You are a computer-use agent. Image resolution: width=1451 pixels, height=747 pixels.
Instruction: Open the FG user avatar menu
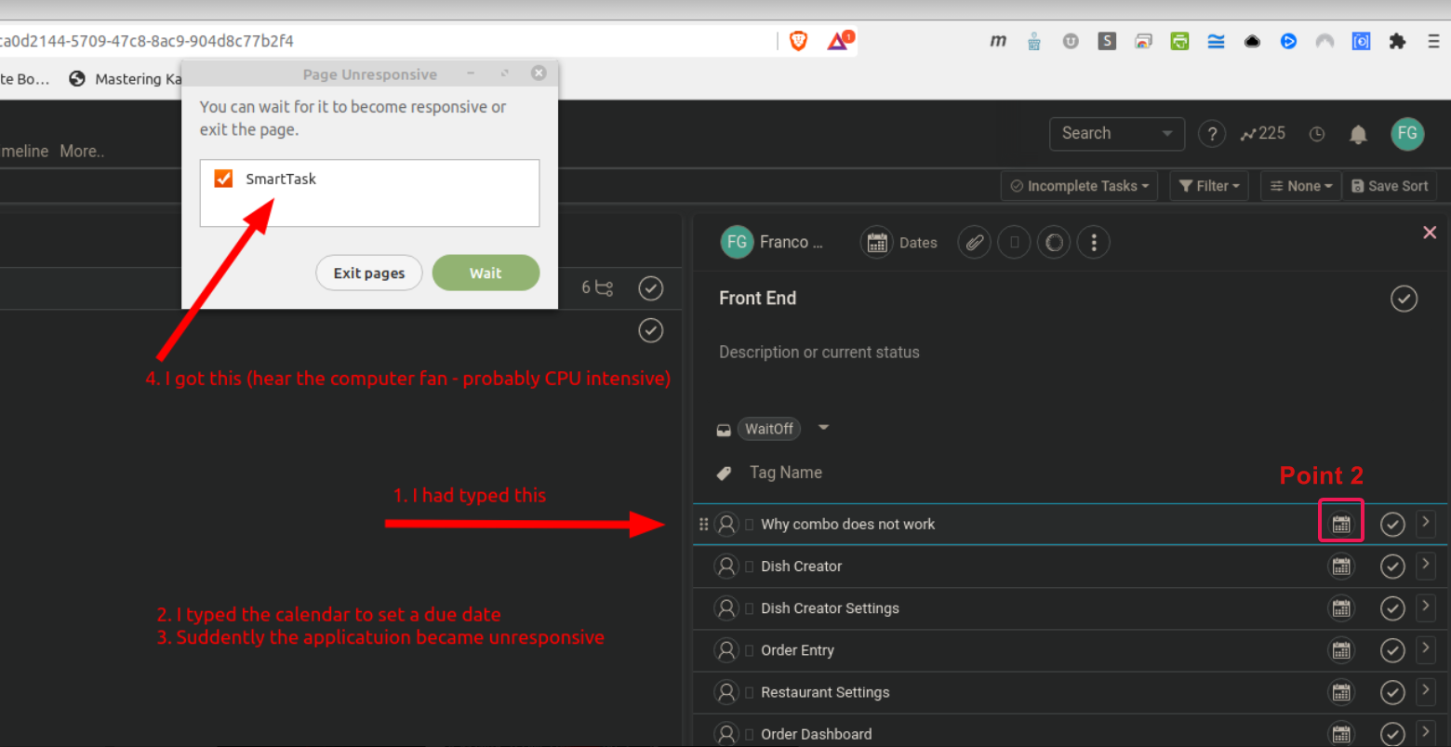click(x=1407, y=133)
